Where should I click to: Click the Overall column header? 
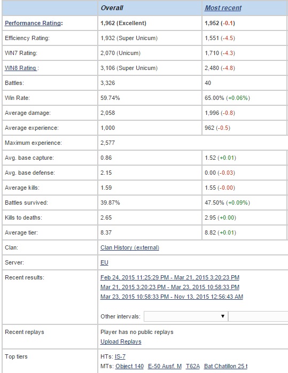(x=112, y=8)
